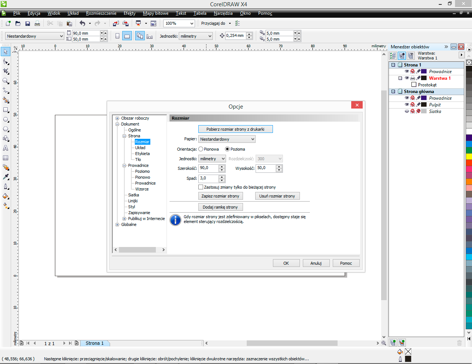Select the Fill bucket tool
The image size is (472, 364).
tap(6, 196)
